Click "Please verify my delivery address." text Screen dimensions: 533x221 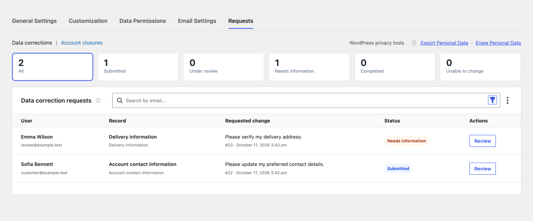(x=264, y=137)
